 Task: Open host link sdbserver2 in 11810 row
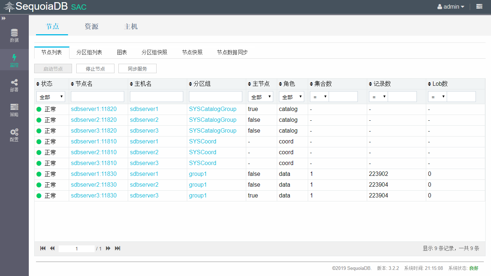tap(144, 152)
